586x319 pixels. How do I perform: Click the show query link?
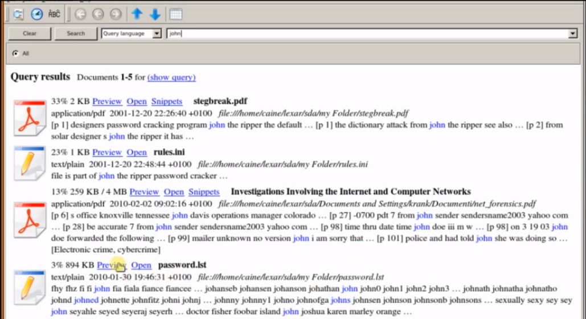[171, 77]
